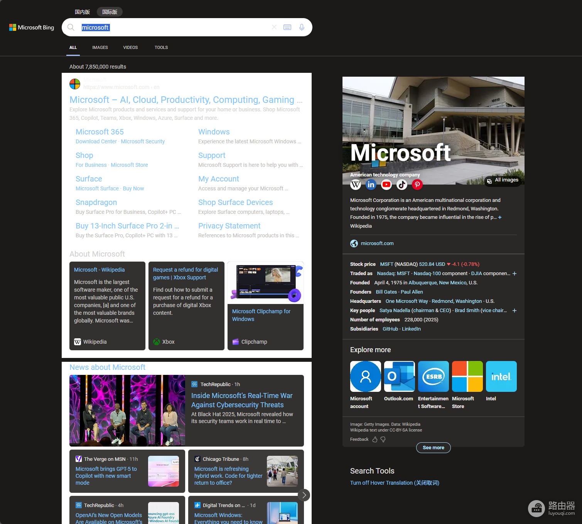Click the thumbs down feedback icon
Screen dimensions: 582x524
pos(383,439)
